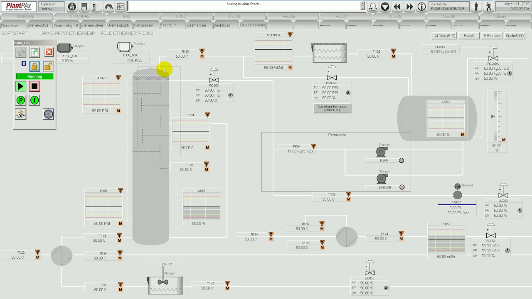532x299 pixels.
Task: Click the operator icon in the top toolbar
Action: pyautogui.click(x=72, y=7)
